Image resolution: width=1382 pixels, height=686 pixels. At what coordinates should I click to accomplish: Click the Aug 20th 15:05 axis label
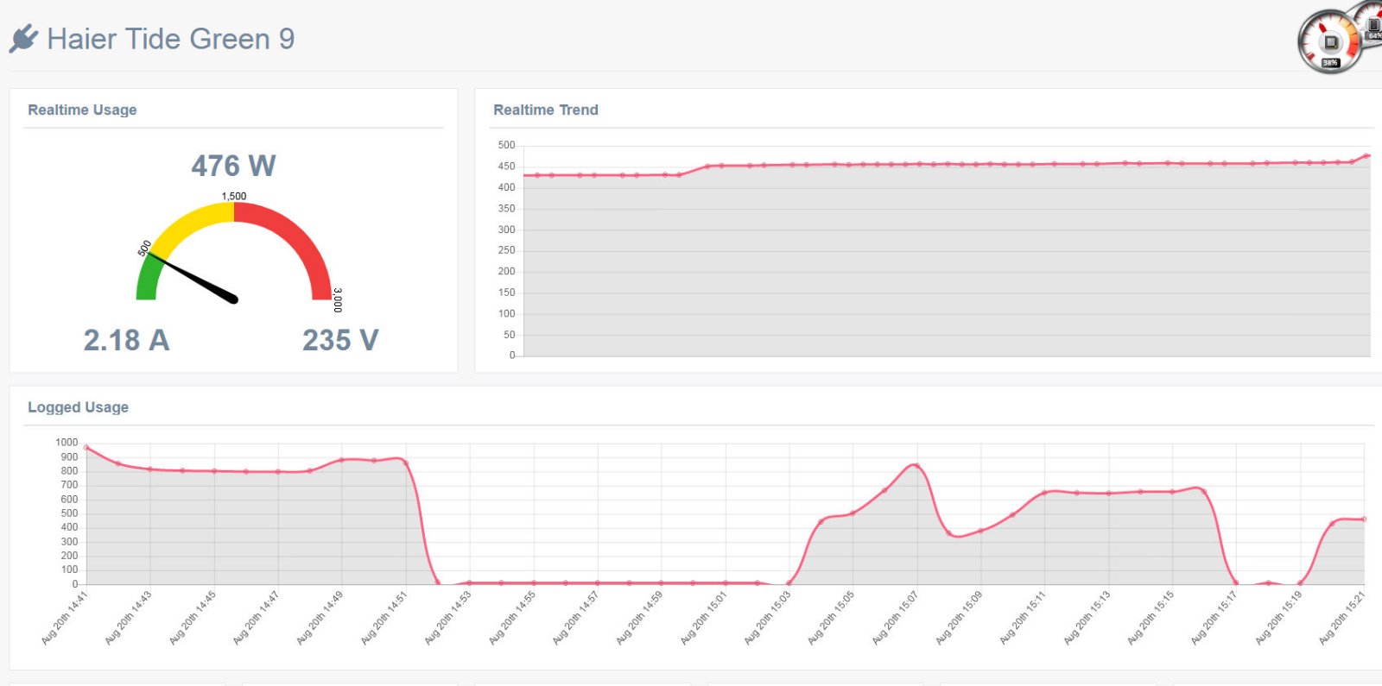pos(830,618)
